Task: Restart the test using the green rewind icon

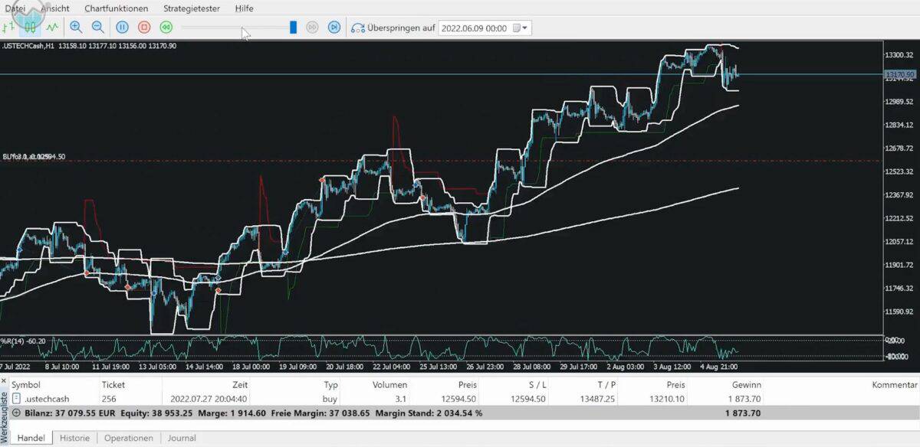Action: point(166,27)
